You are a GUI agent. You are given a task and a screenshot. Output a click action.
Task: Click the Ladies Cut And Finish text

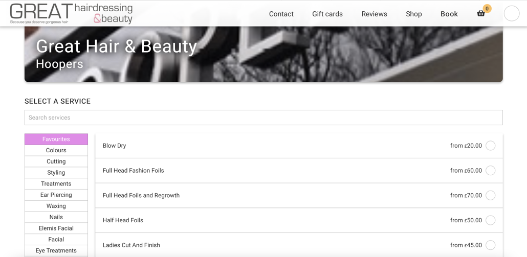point(131,245)
